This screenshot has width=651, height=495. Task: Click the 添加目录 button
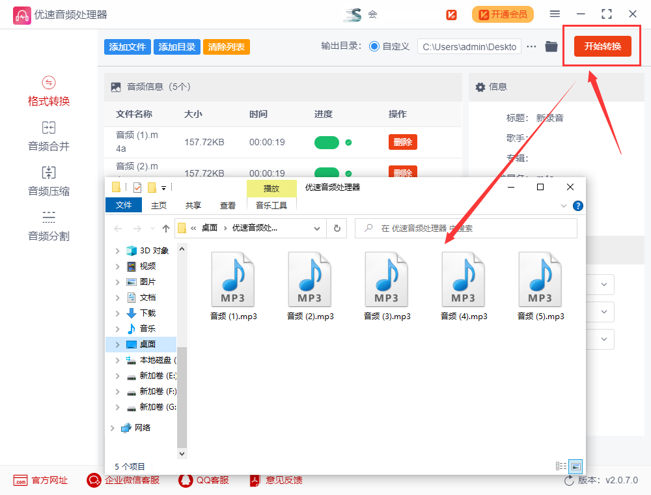coord(177,47)
